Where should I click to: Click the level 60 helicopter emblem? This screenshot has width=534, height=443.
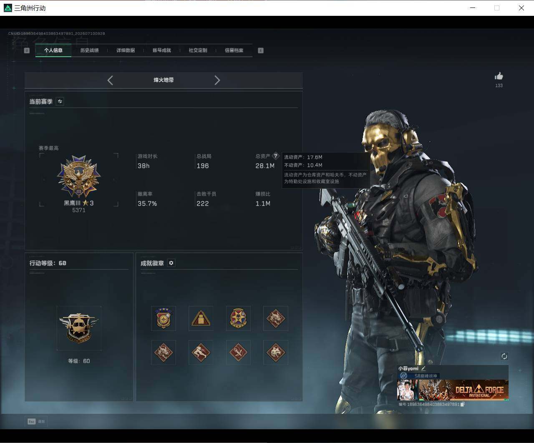(x=79, y=328)
